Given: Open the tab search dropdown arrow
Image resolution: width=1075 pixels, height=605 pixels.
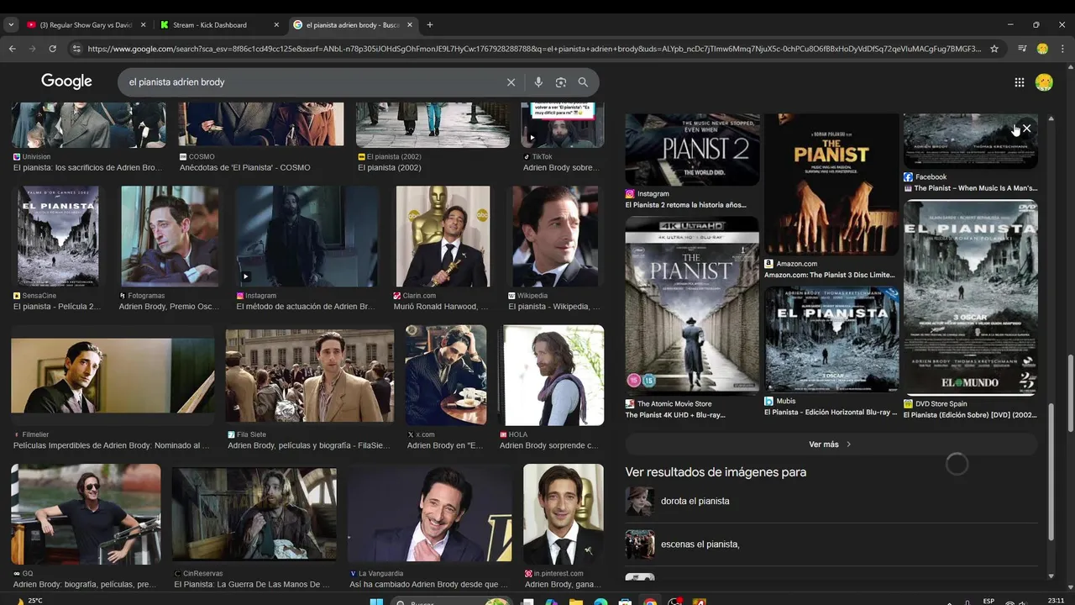Looking at the screenshot, I should (x=11, y=25).
